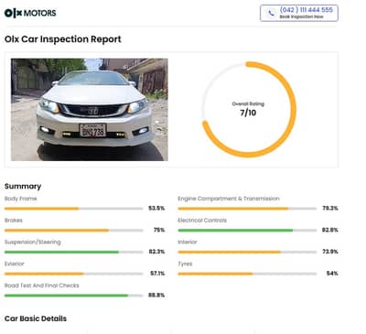Click Engine Compartment & Transmission label
Screen dimensions: 366x334
pyautogui.click(x=229, y=199)
